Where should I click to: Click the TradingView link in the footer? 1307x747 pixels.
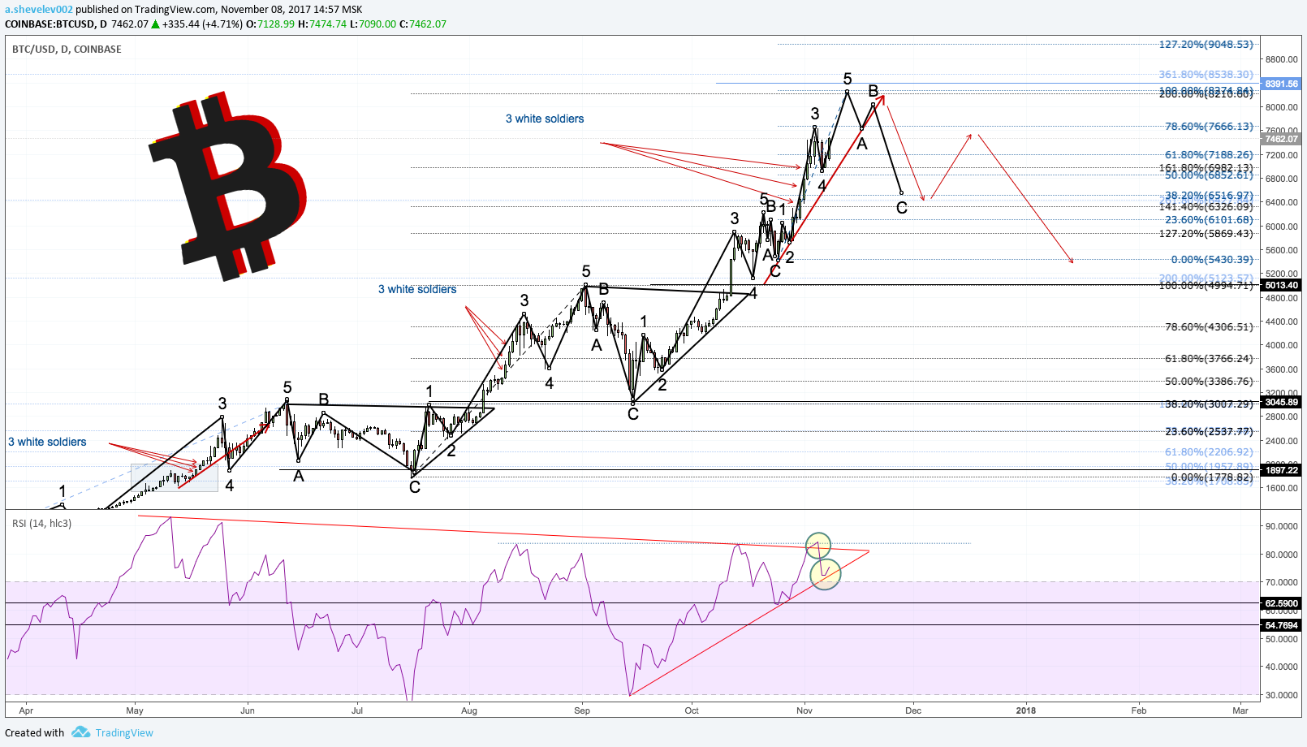pyautogui.click(x=124, y=732)
